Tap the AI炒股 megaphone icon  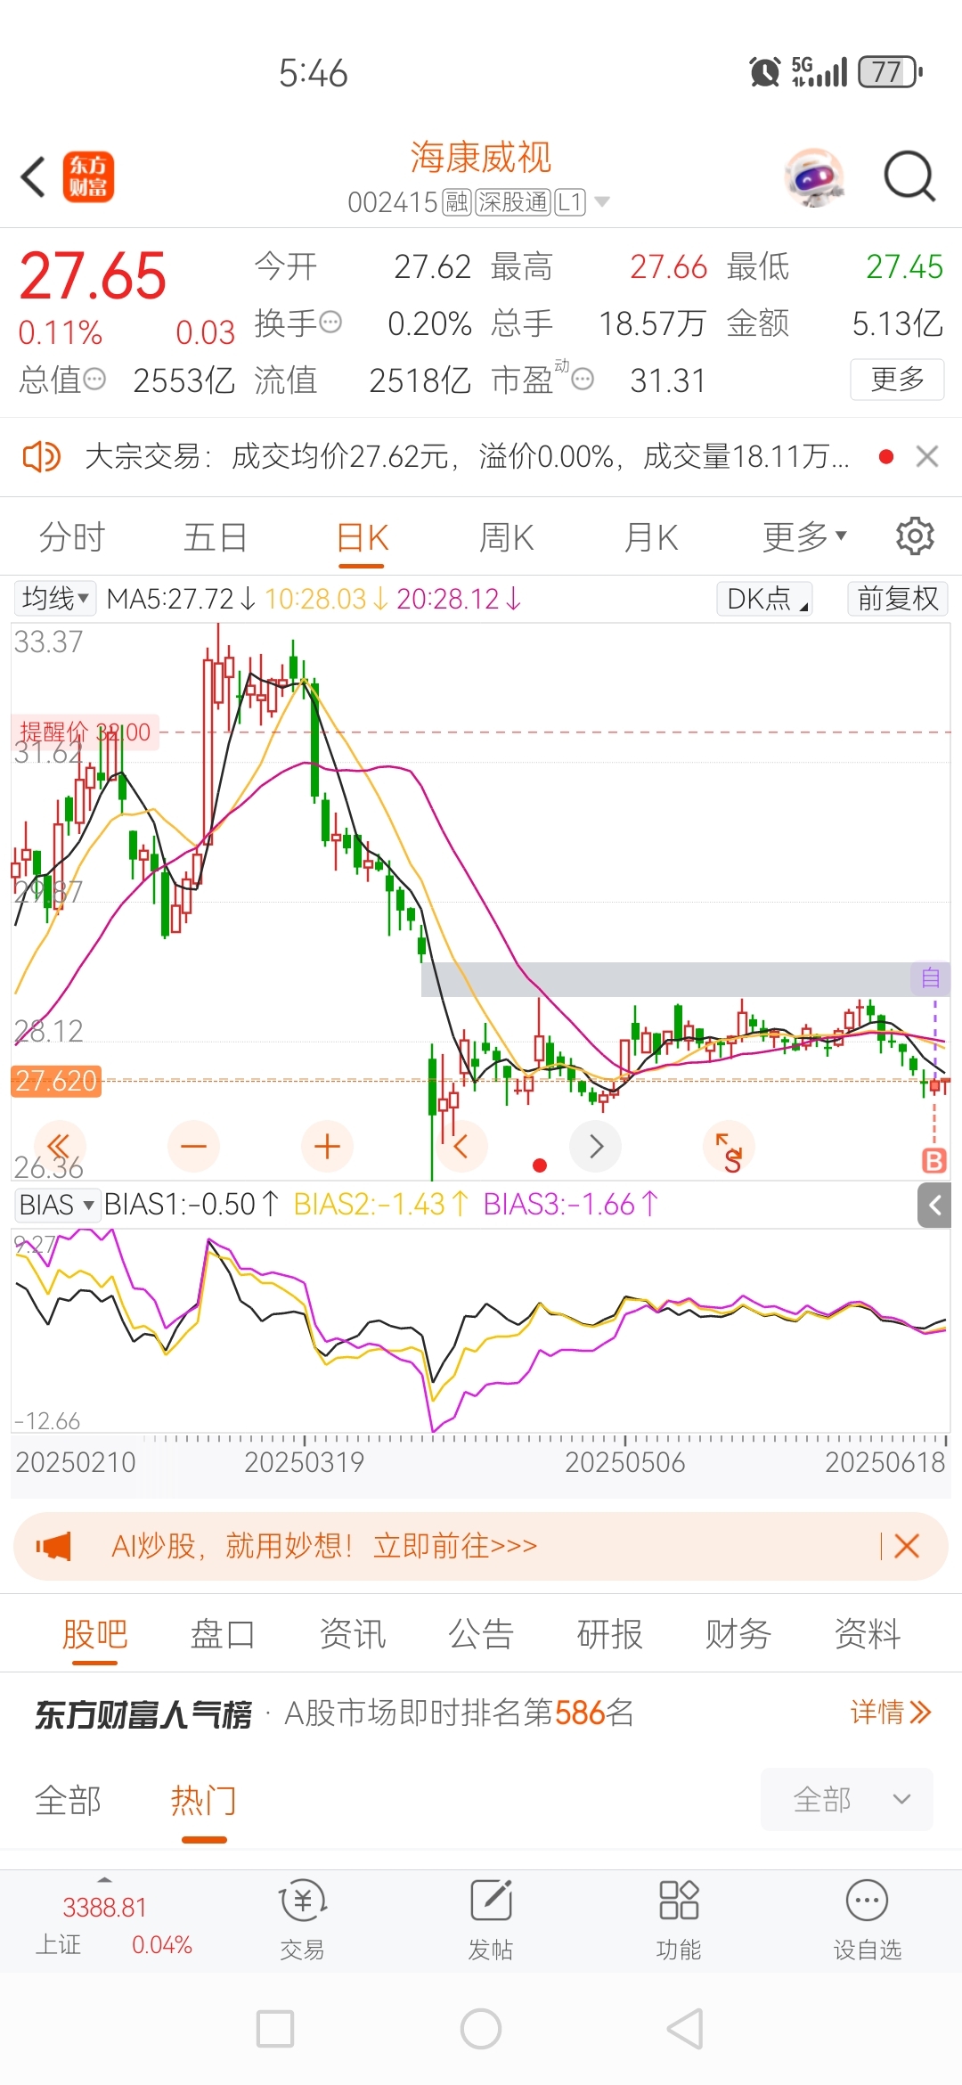point(53,1546)
